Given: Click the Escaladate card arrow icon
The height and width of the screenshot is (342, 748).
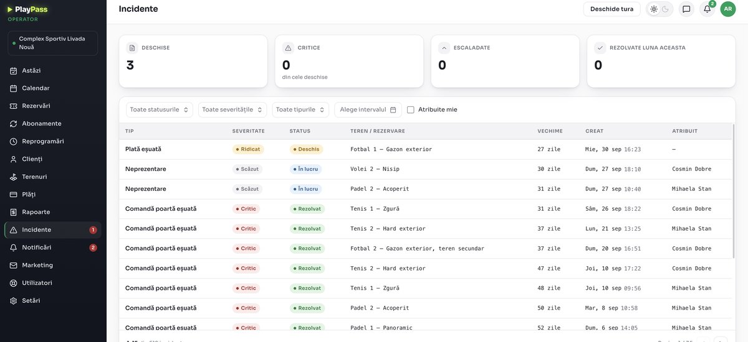Looking at the screenshot, I should [x=444, y=48].
